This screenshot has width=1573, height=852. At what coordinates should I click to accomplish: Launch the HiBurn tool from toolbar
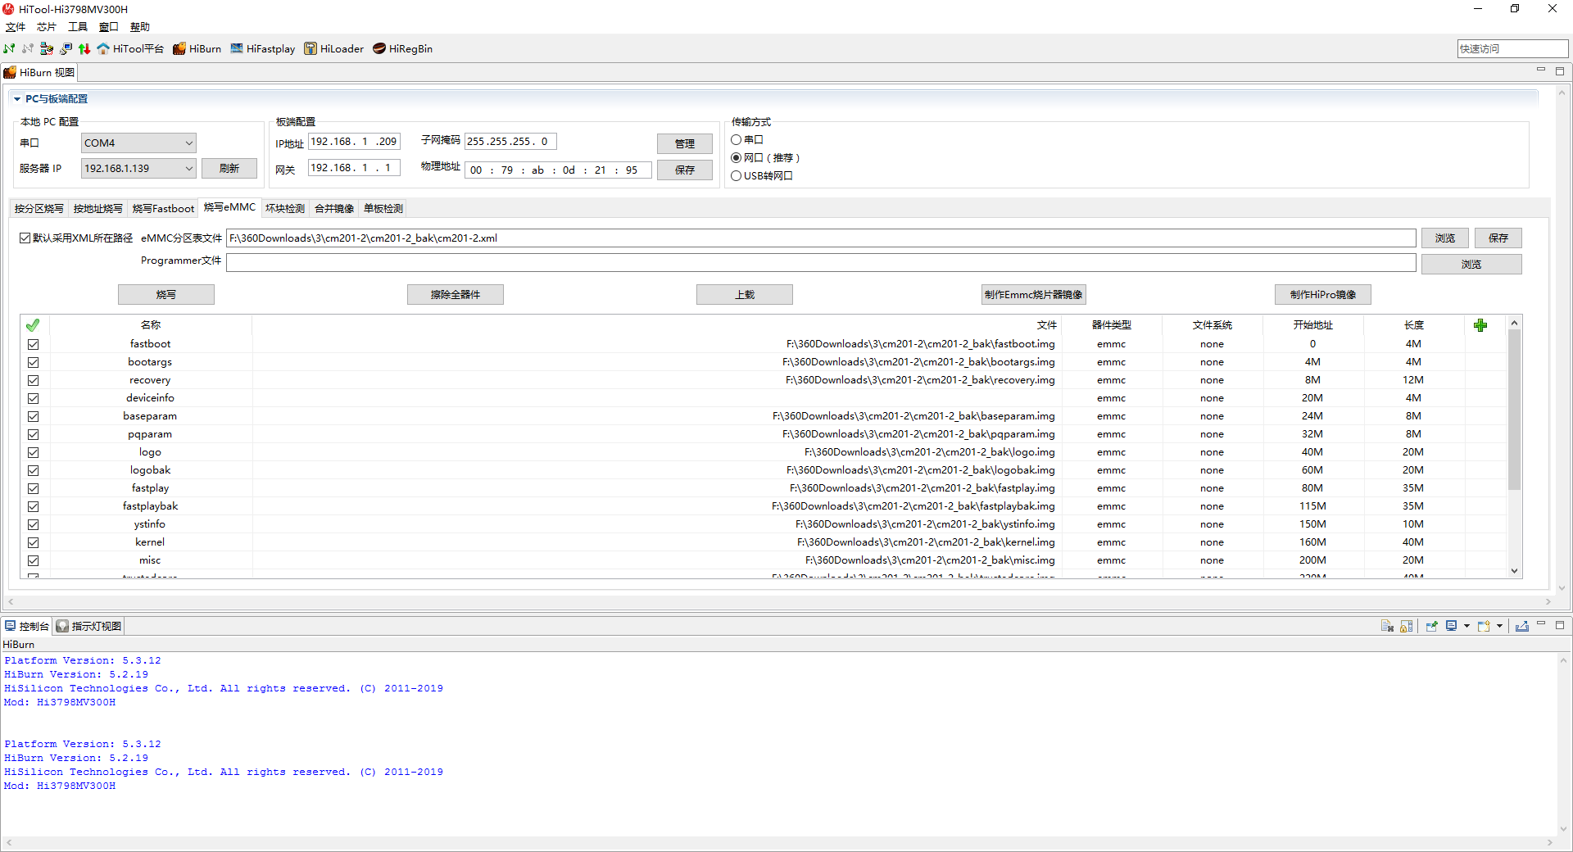[x=197, y=49]
